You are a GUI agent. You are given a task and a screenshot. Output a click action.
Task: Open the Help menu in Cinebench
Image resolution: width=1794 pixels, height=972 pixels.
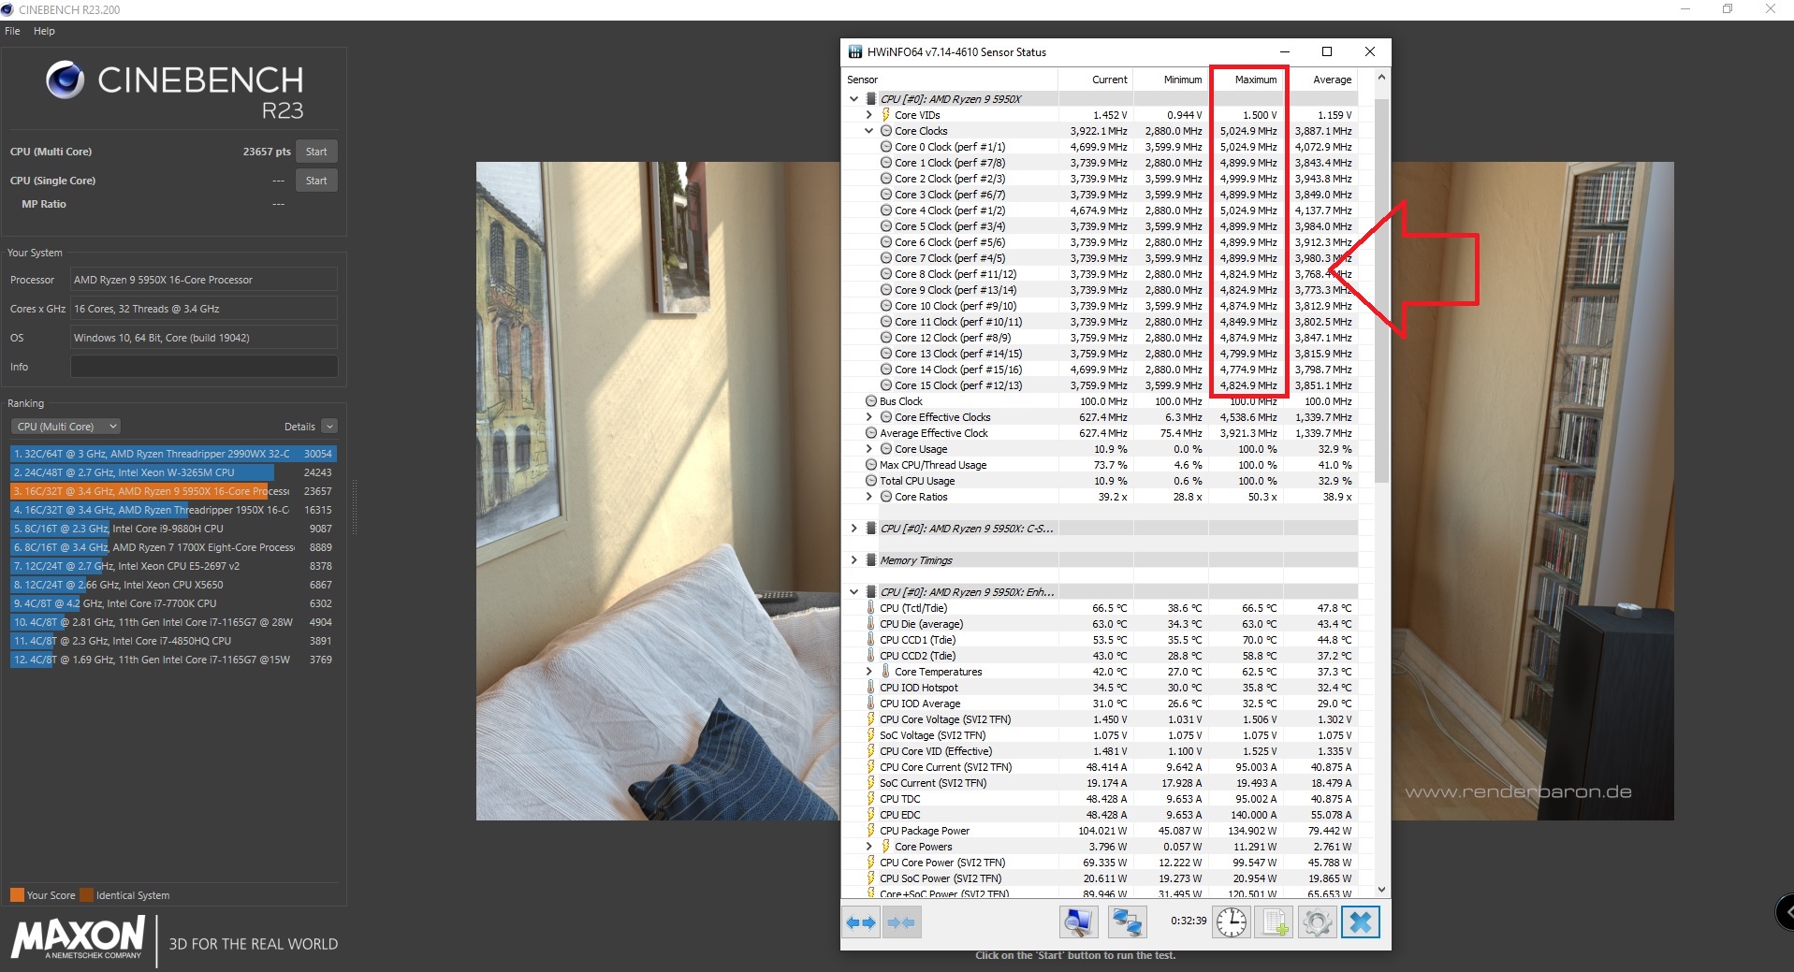(x=44, y=31)
